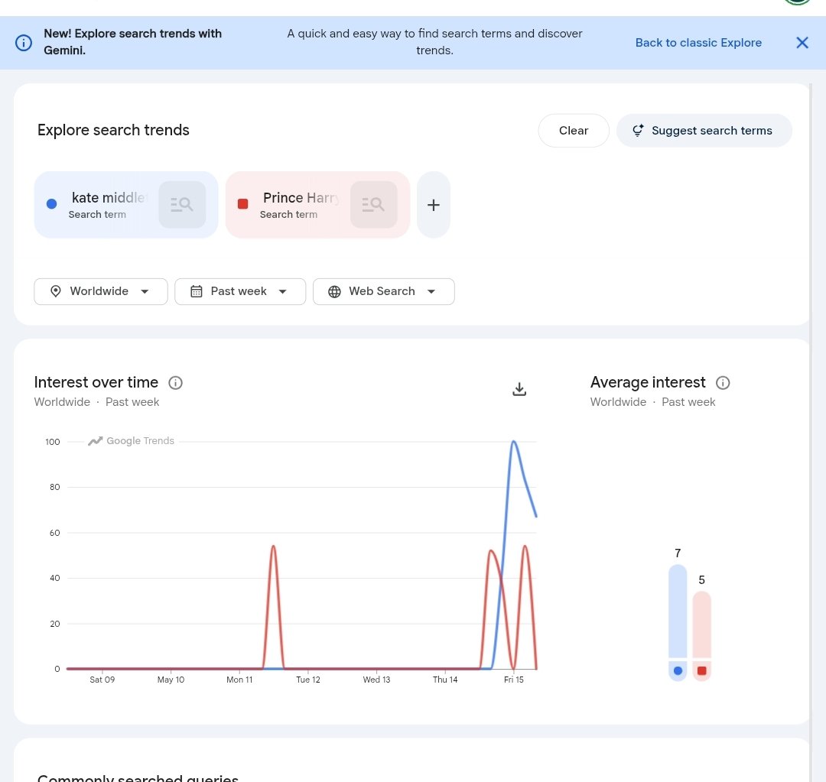
Task: Download the interest over time chart
Action: pyautogui.click(x=519, y=389)
